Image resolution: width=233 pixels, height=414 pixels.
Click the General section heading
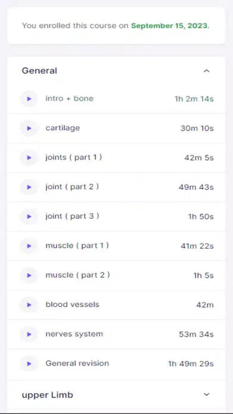[39, 71]
